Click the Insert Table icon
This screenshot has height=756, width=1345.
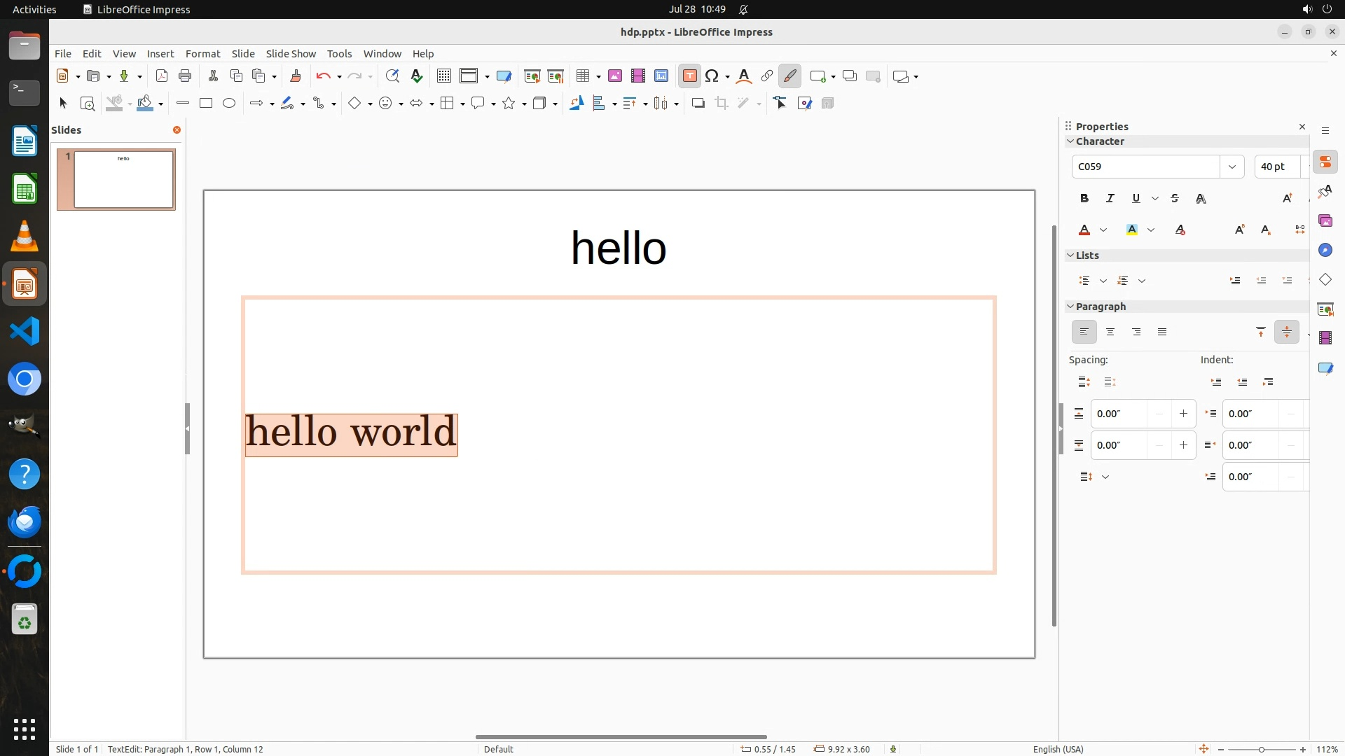pos(582,76)
